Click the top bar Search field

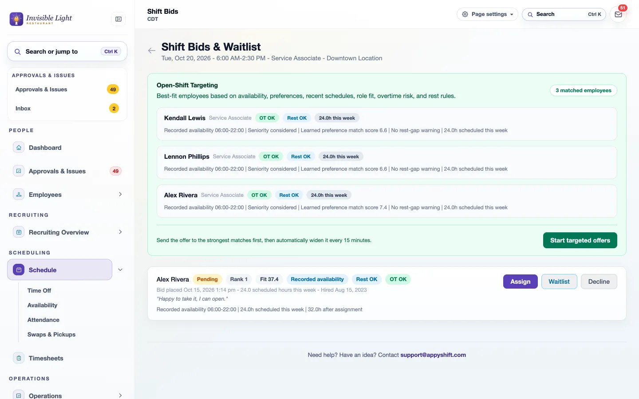[x=564, y=14]
